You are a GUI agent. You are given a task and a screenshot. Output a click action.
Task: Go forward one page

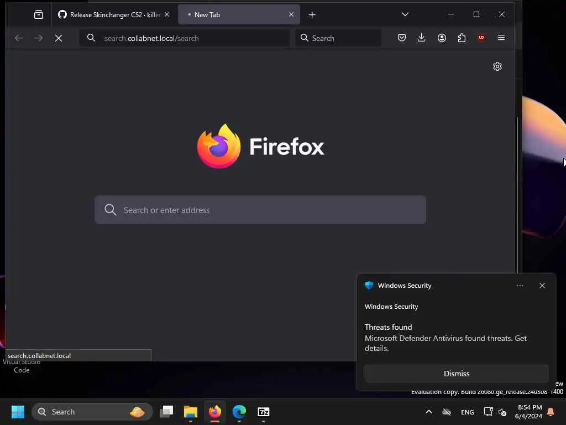click(x=39, y=38)
